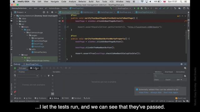Expand the navigation package
Image resolution: width=200 pixels, height=112 pixels.
pos(30,38)
